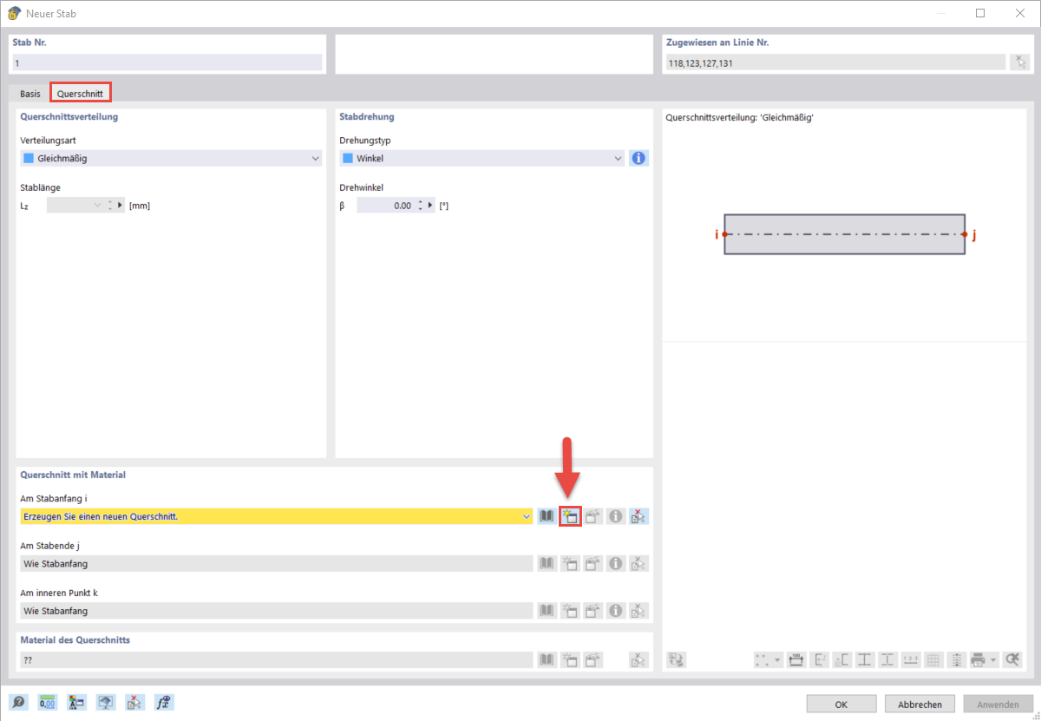Image resolution: width=1041 pixels, height=721 pixels.
Task: Click the reset view icon in the preview toolbar
Action: point(1012,660)
